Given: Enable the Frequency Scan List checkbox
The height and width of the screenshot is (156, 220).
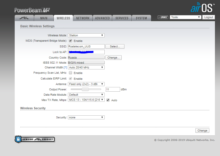Looking at the screenshot, I should [x=70, y=73].
